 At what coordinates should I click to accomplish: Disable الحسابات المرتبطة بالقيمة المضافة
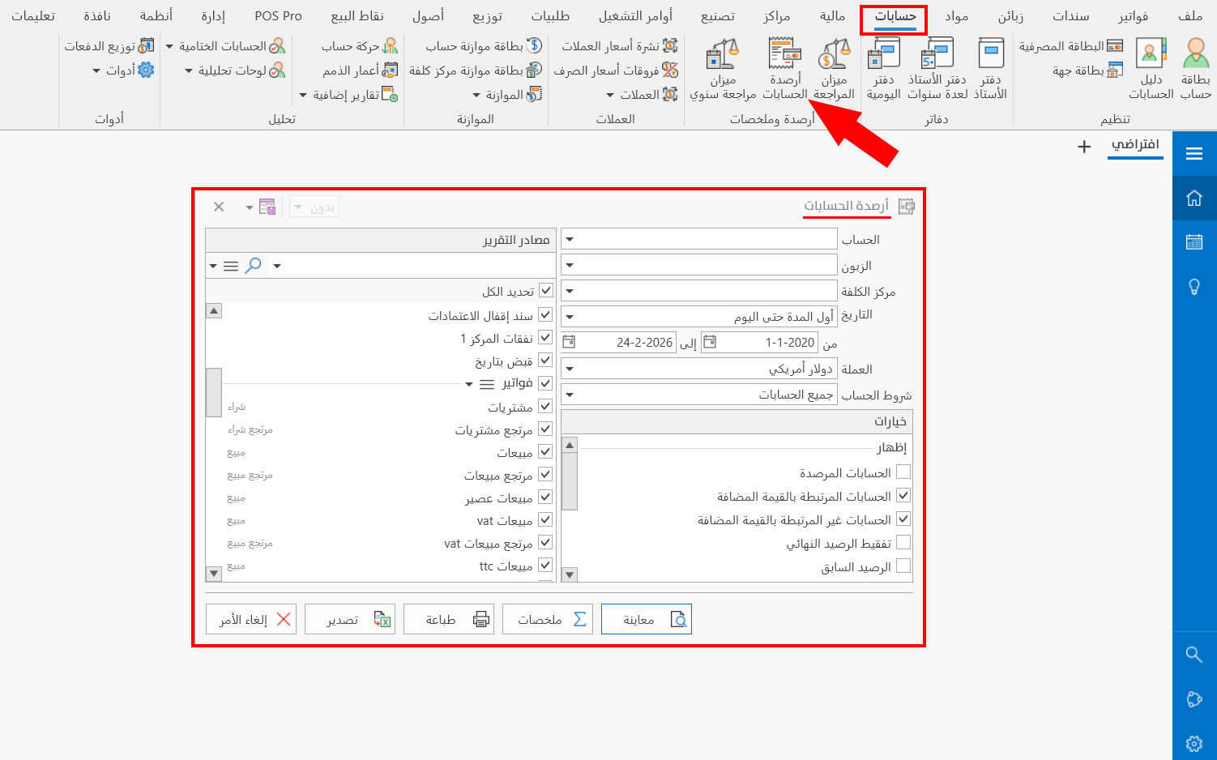coord(903,495)
